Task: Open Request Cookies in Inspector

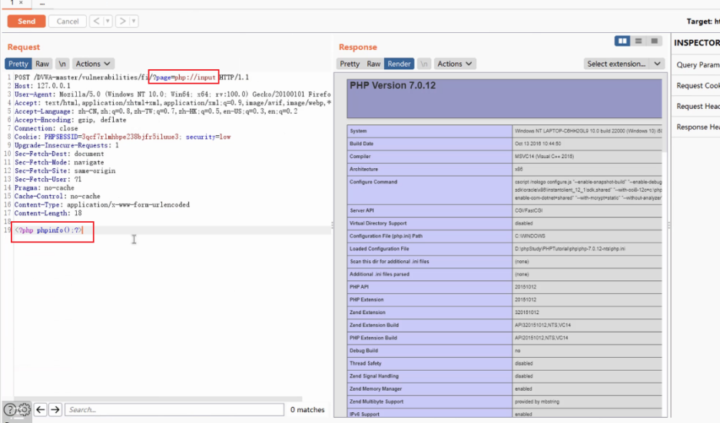Action: tap(698, 85)
